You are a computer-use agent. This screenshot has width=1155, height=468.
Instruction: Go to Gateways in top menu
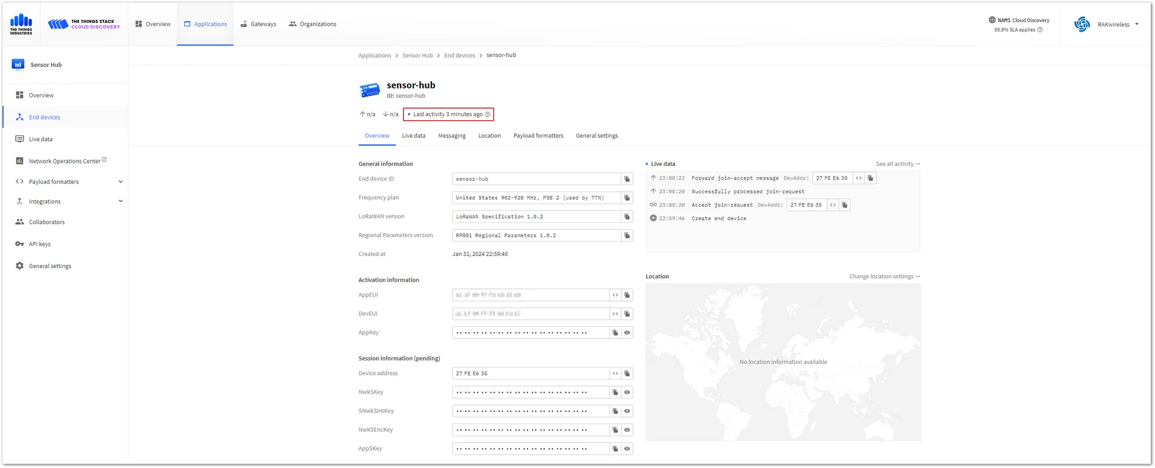point(258,24)
